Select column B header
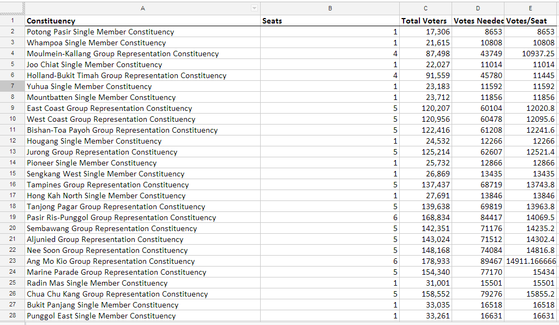The image size is (559, 325). tap(330, 8)
